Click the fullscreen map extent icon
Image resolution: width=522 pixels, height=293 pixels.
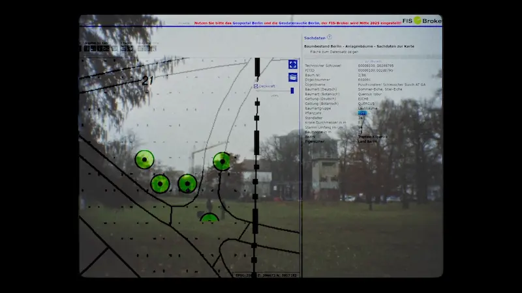click(292, 64)
